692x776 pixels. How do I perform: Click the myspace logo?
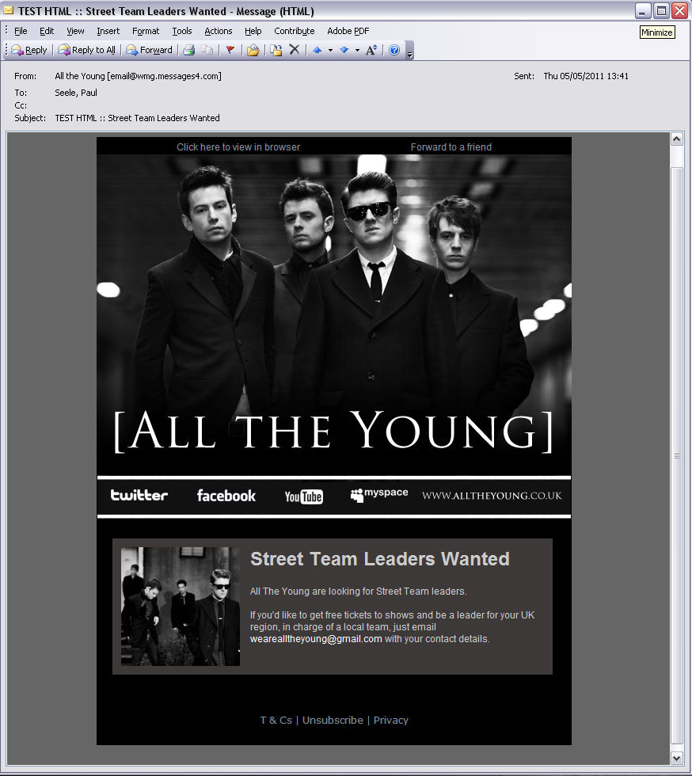(x=379, y=494)
